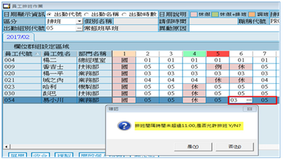This screenshot has height=162, width=284.
Task: Click the pink 休假 legend swatch
Action: pyautogui.click(x=194, y=15)
